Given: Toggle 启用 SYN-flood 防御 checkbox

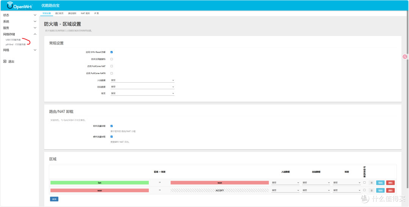Looking at the screenshot, I should [x=112, y=52].
